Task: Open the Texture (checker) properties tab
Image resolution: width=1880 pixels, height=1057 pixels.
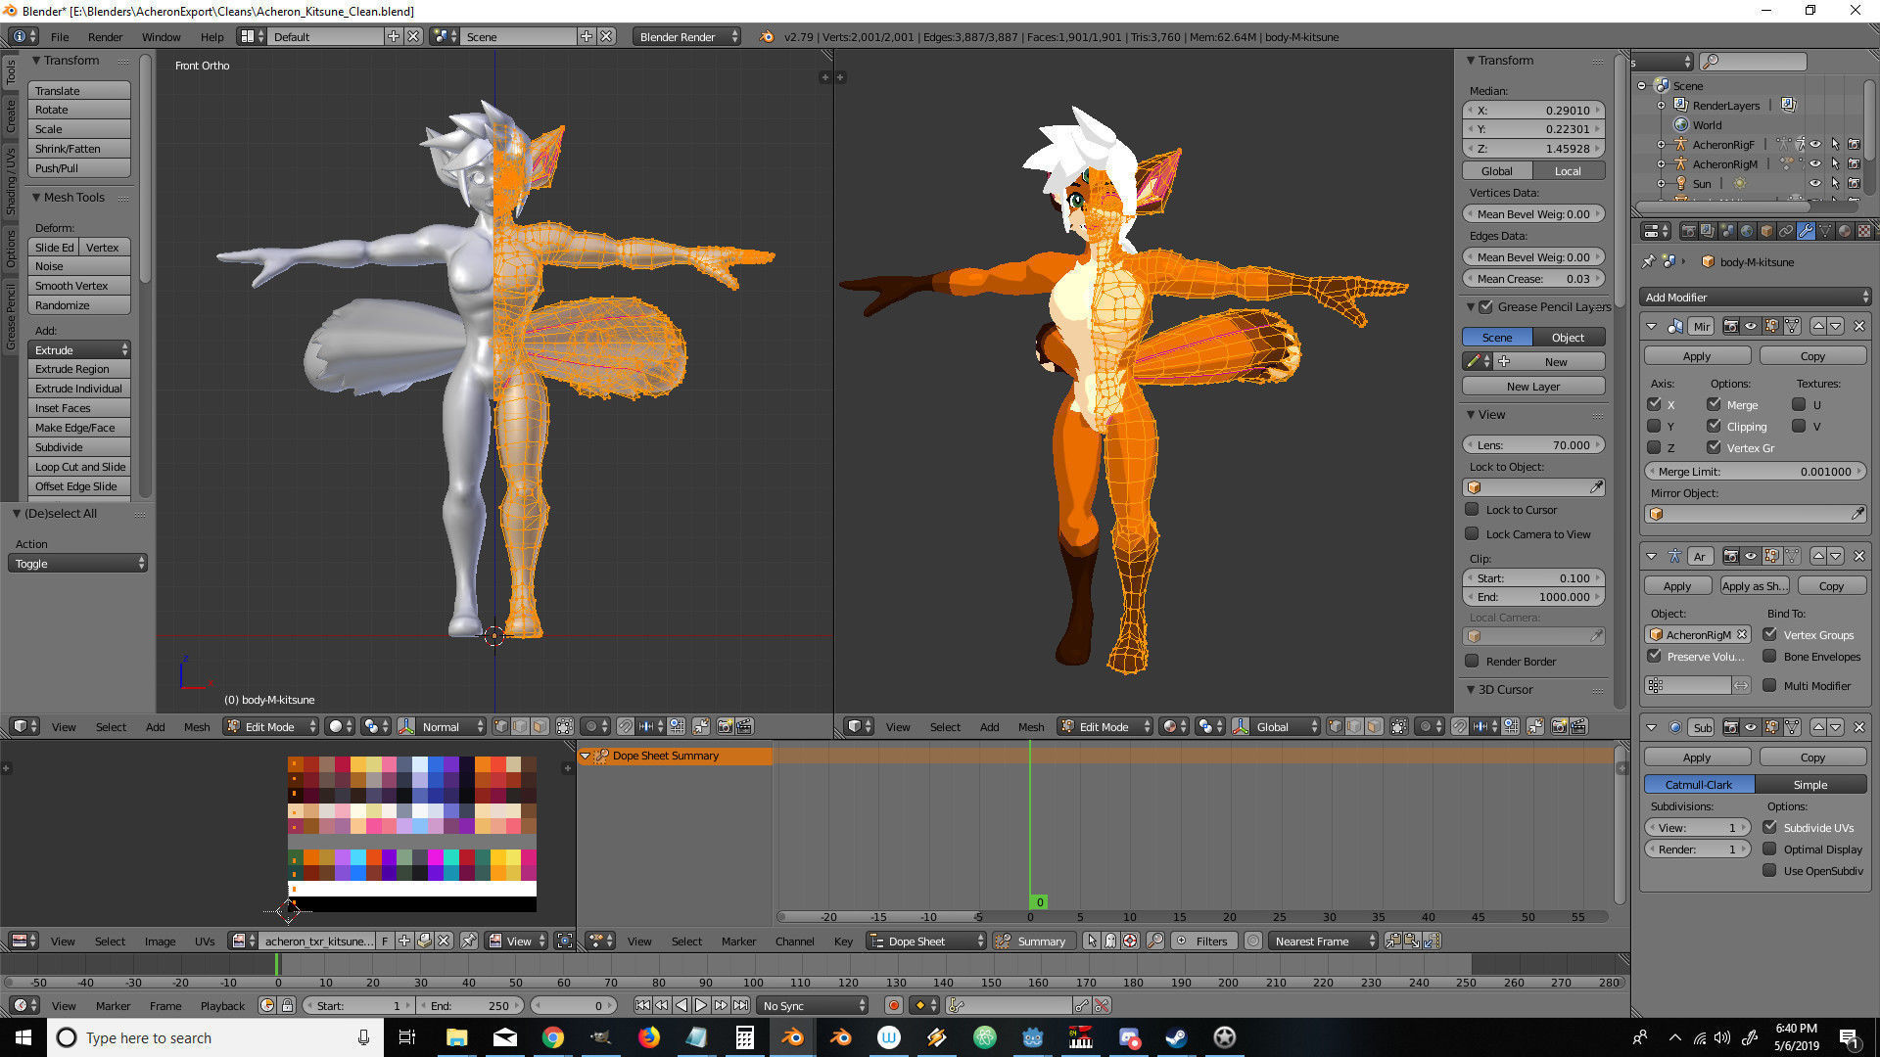Action: tap(1864, 231)
